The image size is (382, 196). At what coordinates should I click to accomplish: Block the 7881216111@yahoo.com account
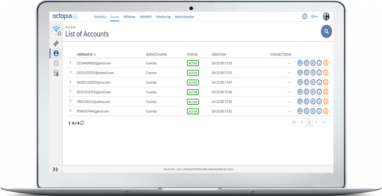point(326,102)
